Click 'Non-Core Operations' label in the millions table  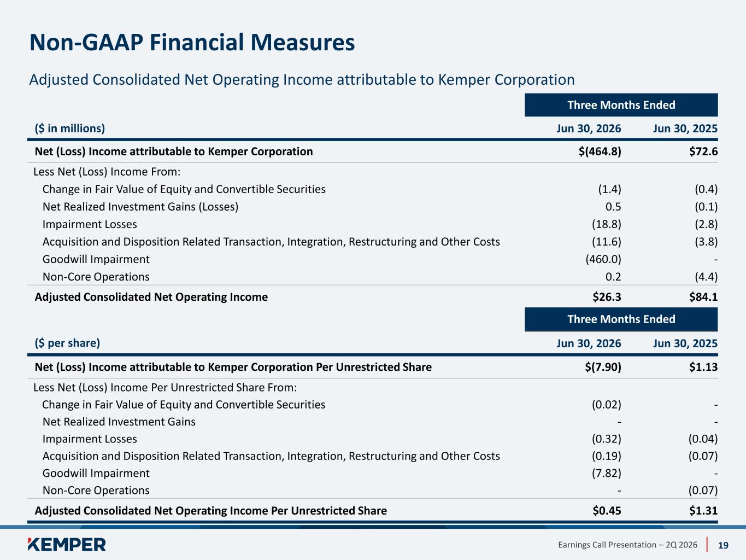(96, 277)
